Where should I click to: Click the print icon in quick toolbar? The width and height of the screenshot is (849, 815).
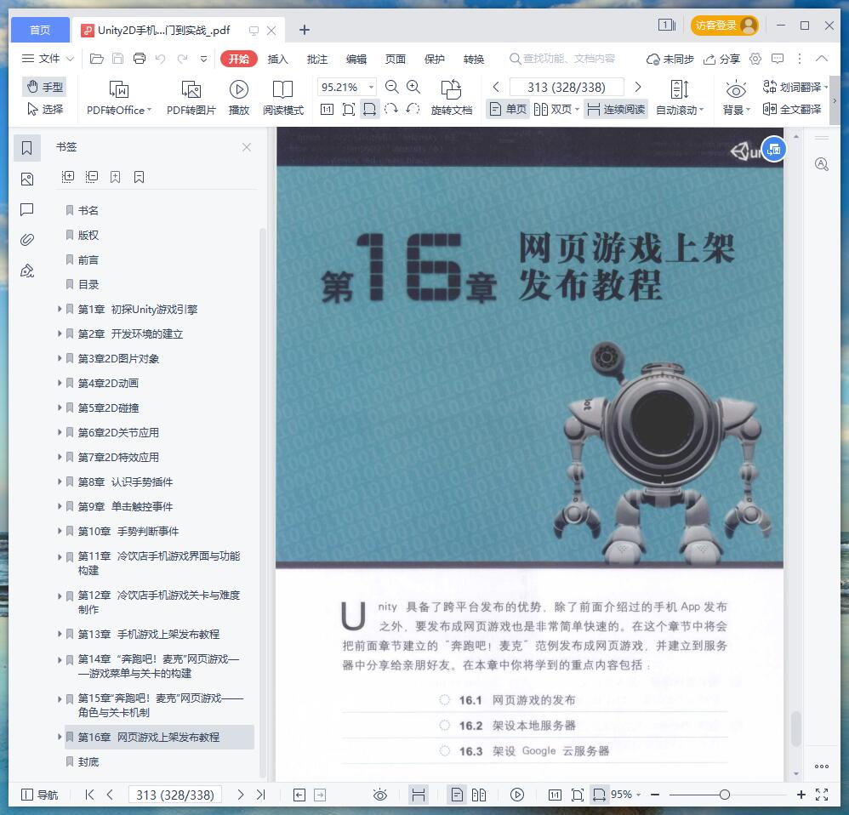[x=140, y=59]
